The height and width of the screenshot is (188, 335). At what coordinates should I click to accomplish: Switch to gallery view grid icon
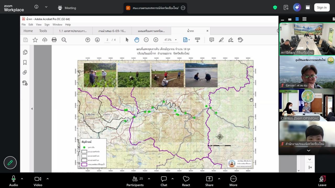(304, 19)
